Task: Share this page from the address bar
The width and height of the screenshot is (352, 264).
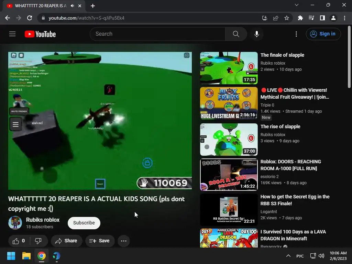Action: tap(275, 18)
